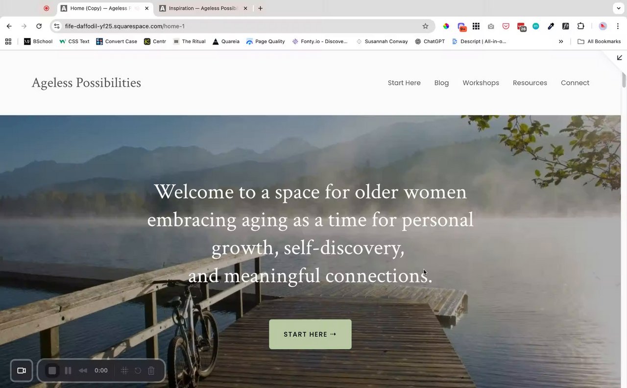Bookmark this page with the star

click(x=425, y=26)
